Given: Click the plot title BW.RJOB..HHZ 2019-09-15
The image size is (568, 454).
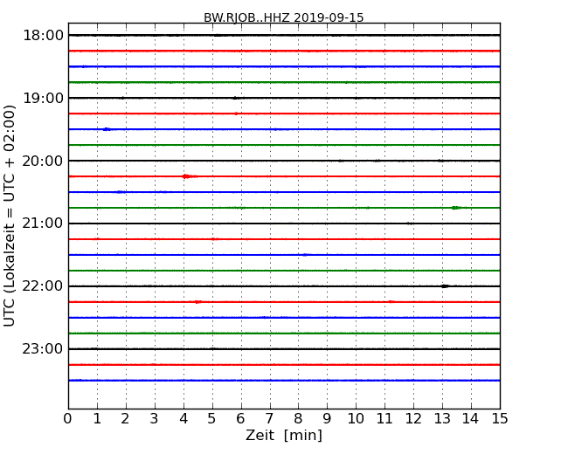Looking at the screenshot, I should [283, 17].
